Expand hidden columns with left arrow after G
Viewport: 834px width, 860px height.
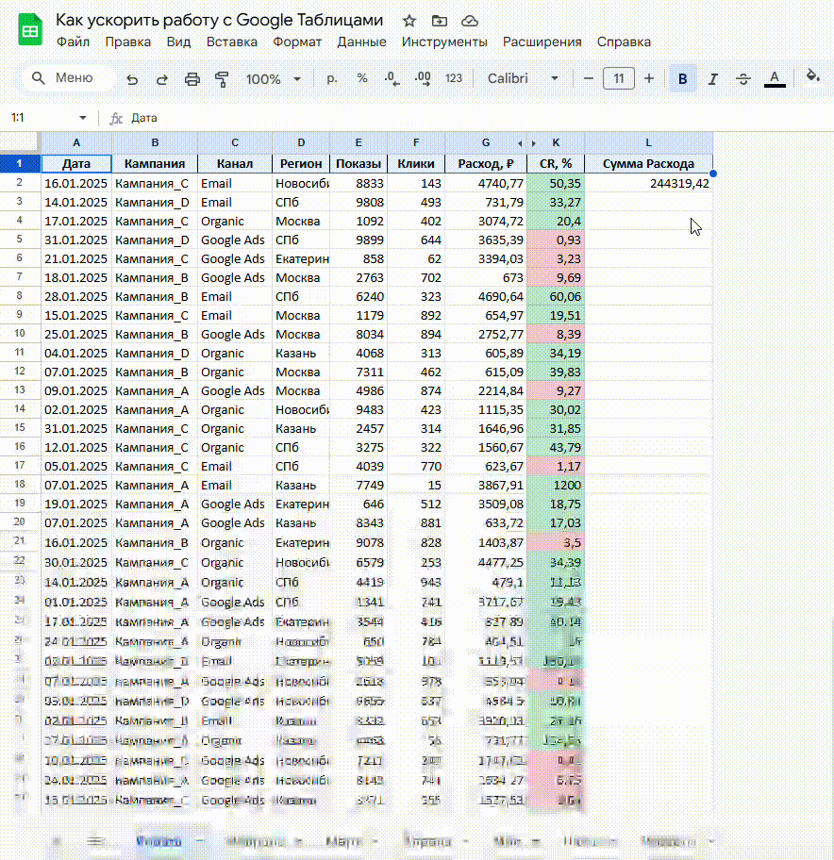point(520,143)
